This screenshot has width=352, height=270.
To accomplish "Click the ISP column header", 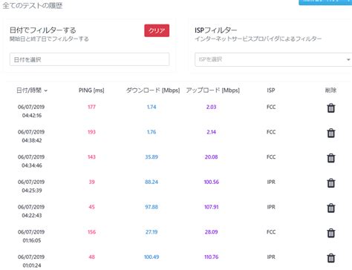I will (x=271, y=90).
